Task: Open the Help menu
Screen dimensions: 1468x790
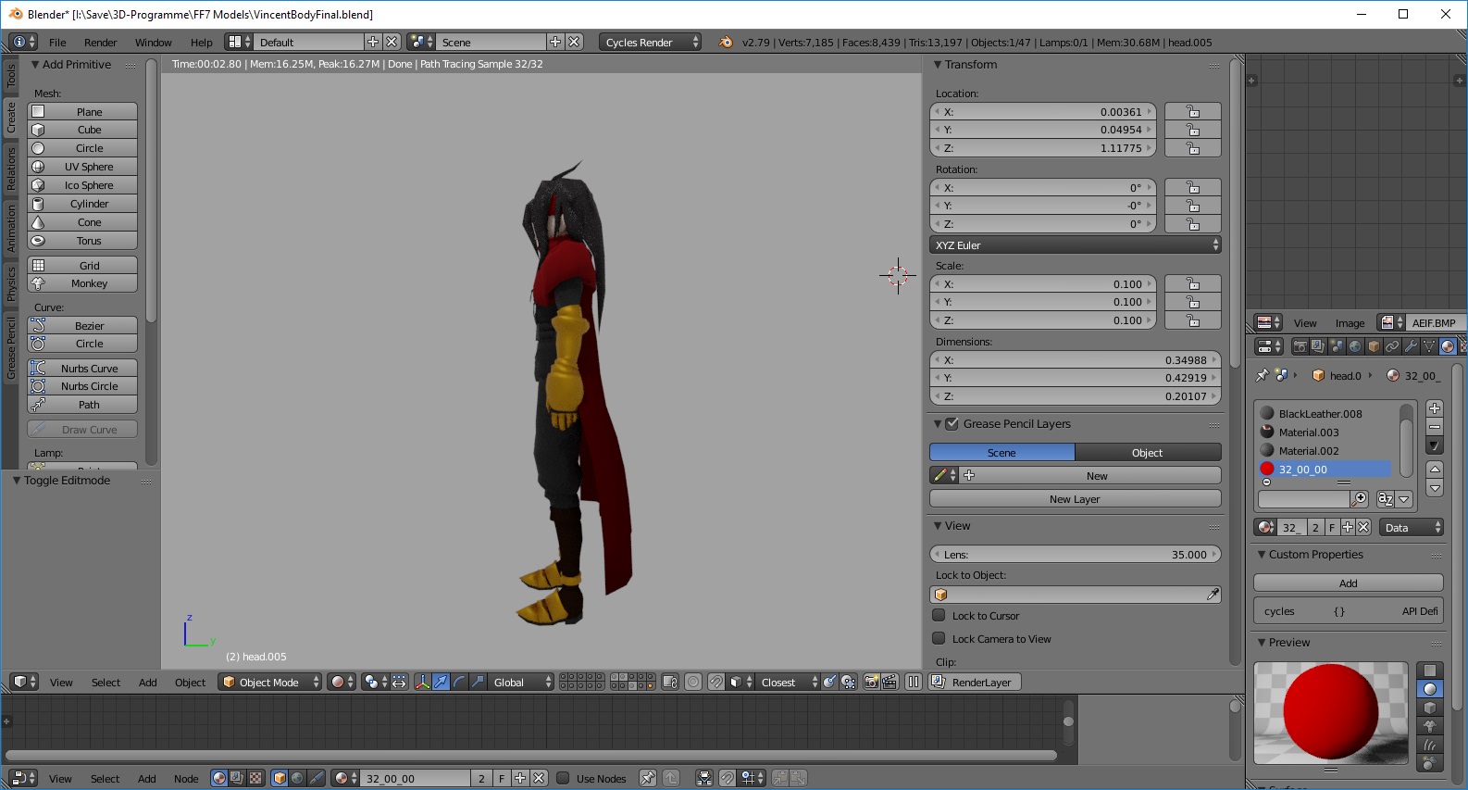Action: click(201, 43)
